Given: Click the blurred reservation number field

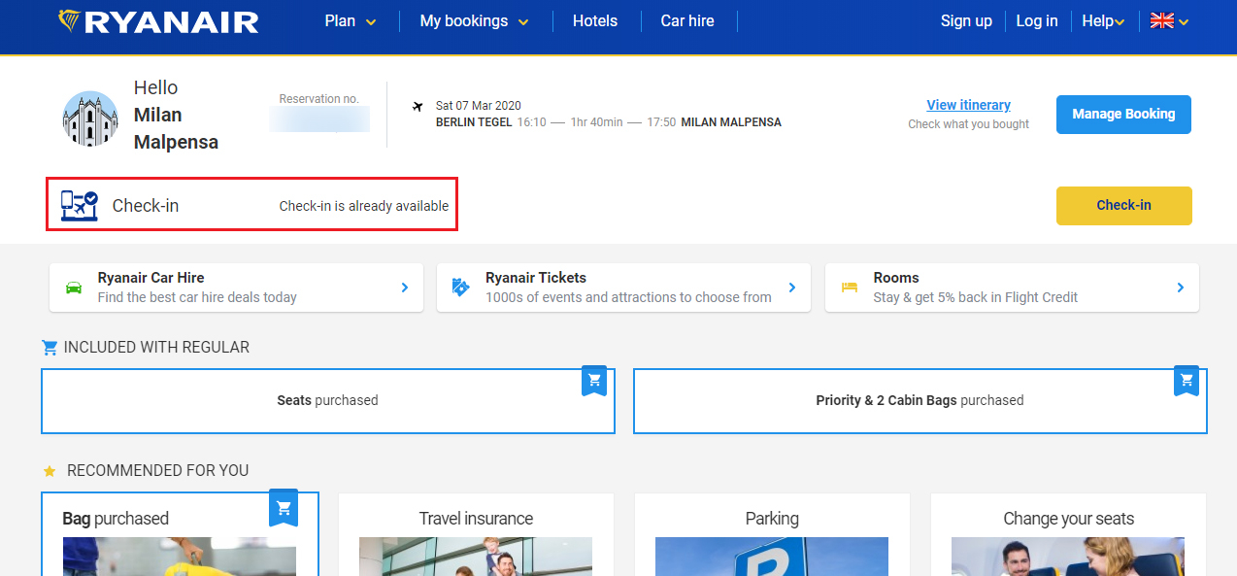Looking at the screenshot, I should click(x=319, y=119).
